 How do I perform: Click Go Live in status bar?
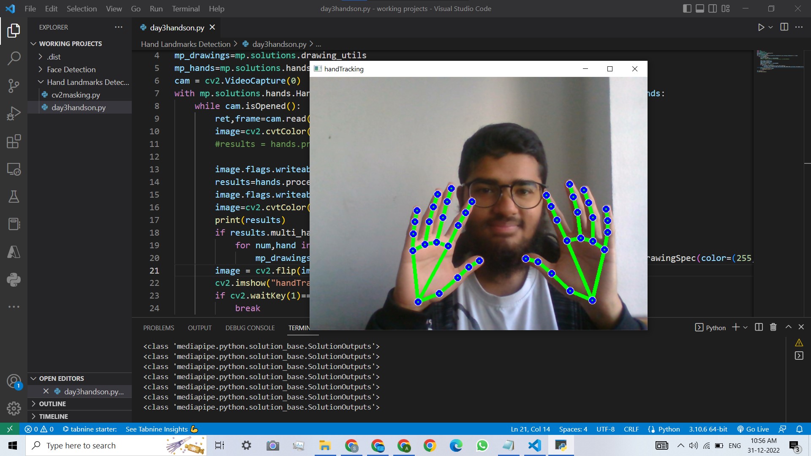[753, 429]
